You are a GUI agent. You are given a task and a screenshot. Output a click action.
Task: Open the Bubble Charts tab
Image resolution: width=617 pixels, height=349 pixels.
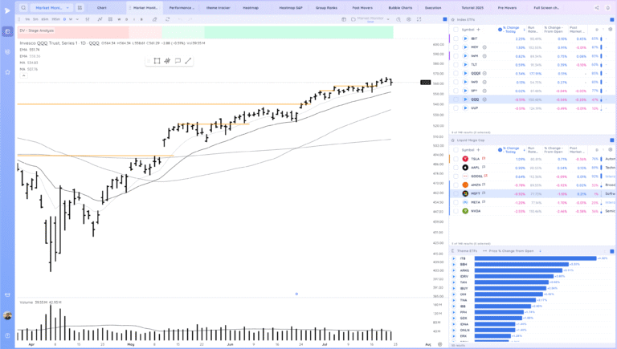(x=400, y=7)
